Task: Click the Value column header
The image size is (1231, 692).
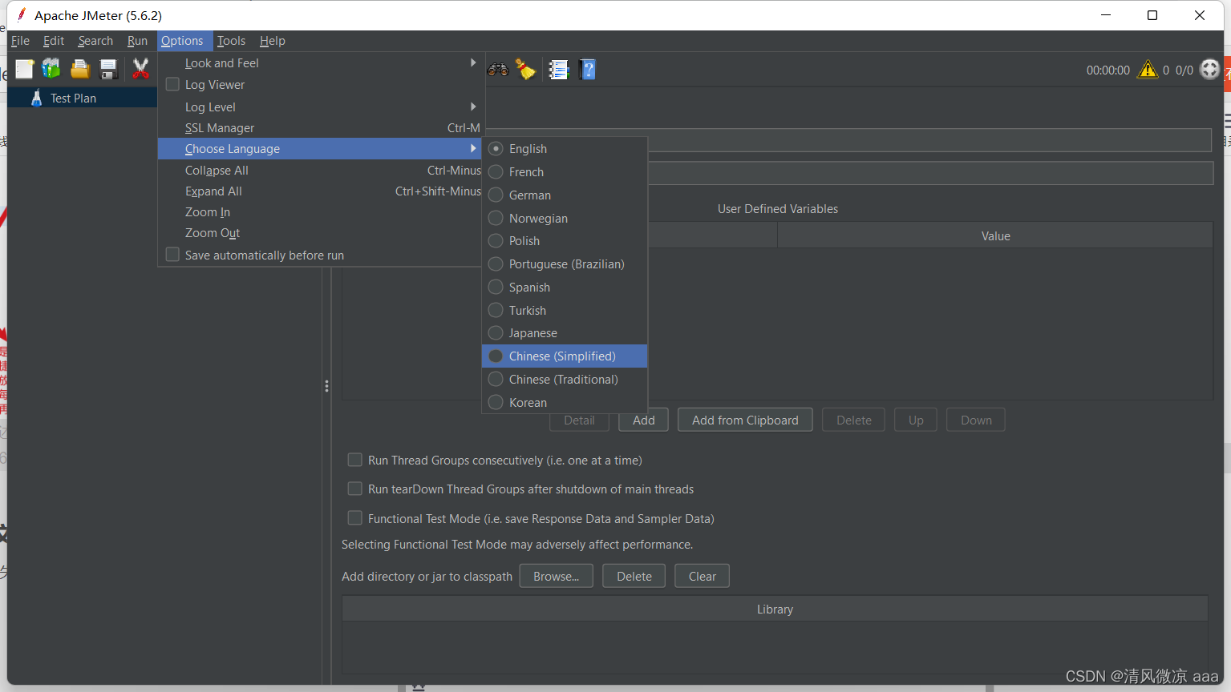Action: tap(995, 236)
